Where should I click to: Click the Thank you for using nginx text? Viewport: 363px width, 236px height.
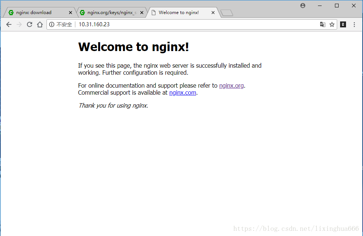[x=113, y=105]
